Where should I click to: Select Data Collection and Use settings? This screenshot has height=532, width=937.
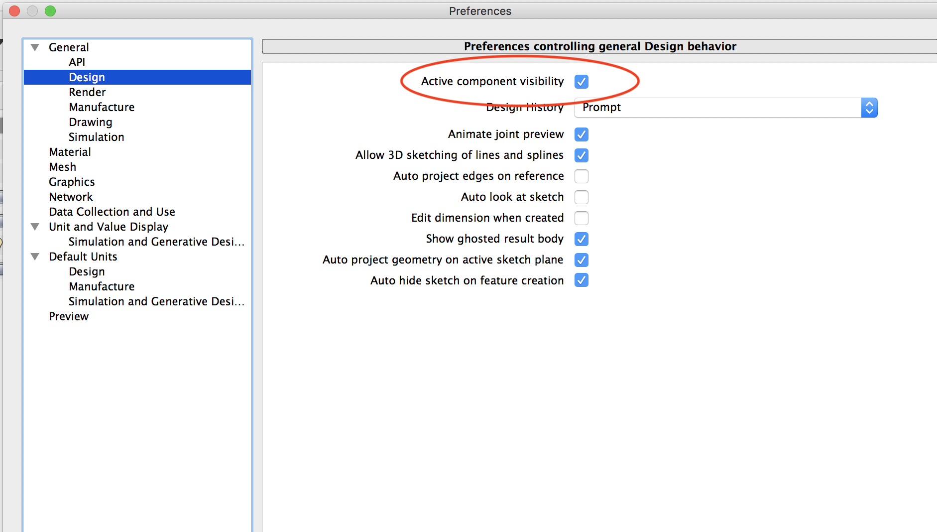112,211
